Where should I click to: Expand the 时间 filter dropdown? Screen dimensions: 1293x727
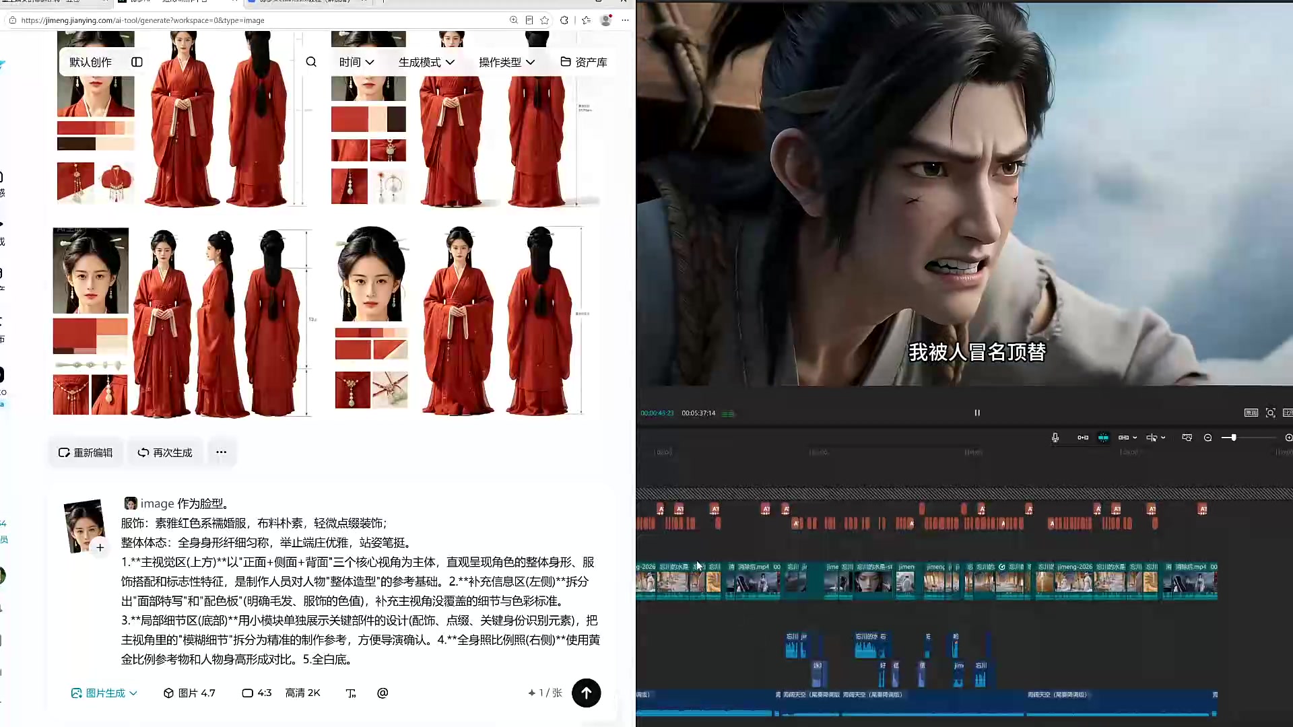point(356,62)
